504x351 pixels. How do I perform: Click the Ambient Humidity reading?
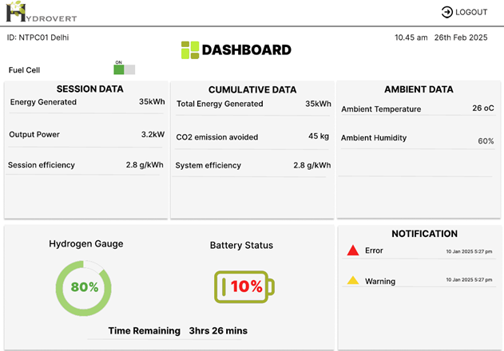(x=416, y=139)
